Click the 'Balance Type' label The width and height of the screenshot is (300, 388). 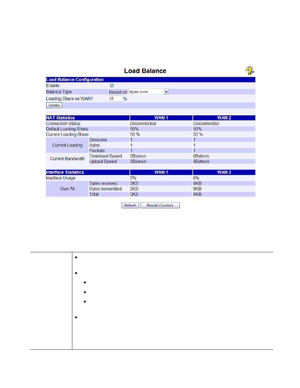[x=59, y=92]
